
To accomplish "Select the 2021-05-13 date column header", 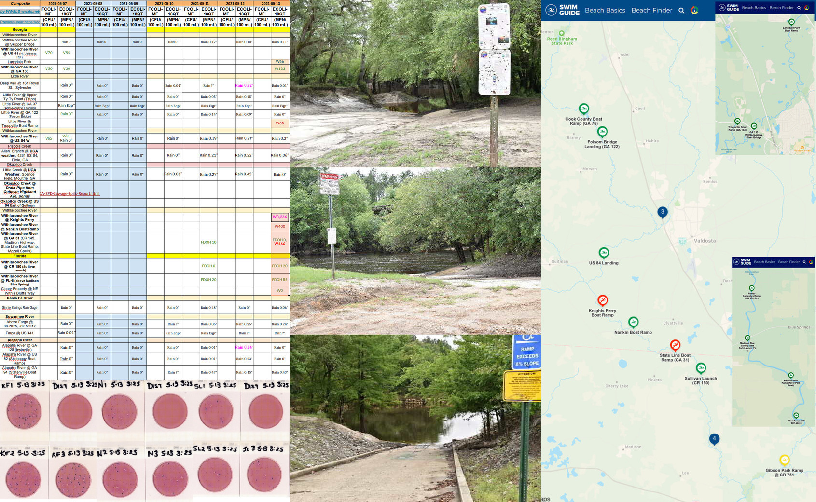I will point(271,3).
